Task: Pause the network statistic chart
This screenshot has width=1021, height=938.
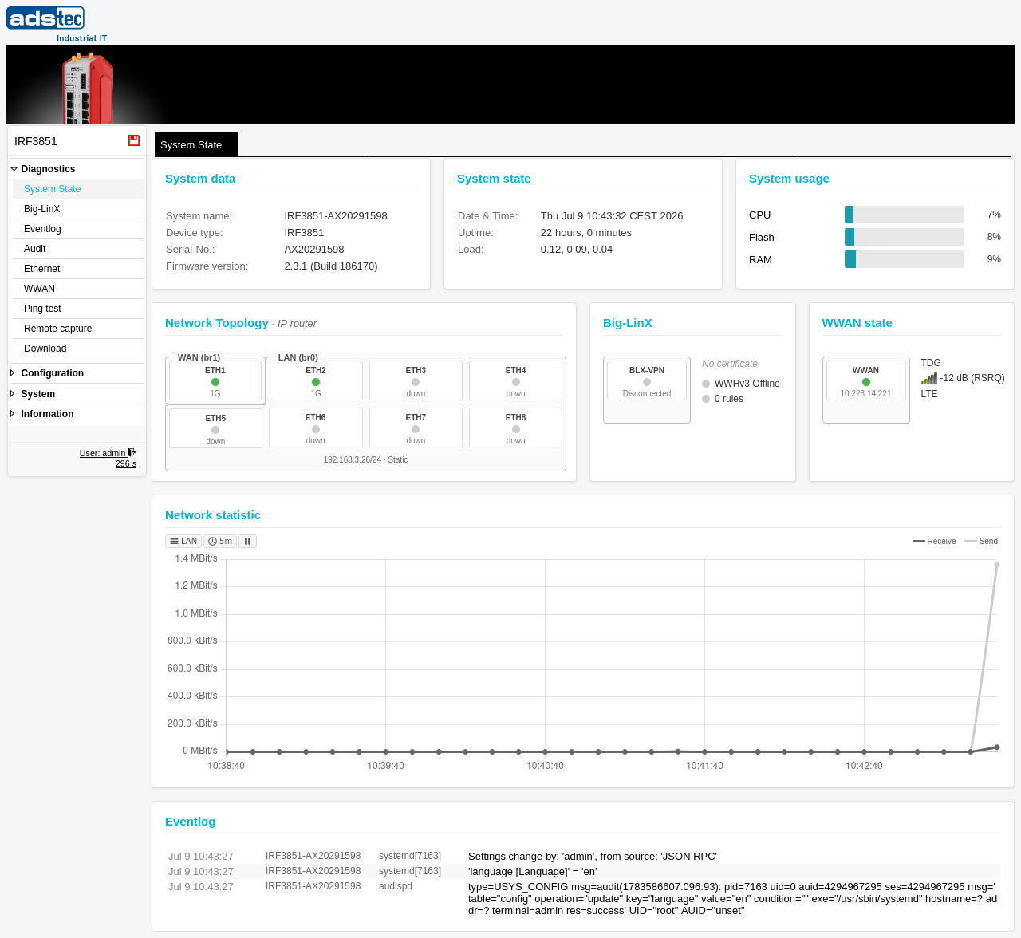Action: pyautogui.click(x=248, y=541)
